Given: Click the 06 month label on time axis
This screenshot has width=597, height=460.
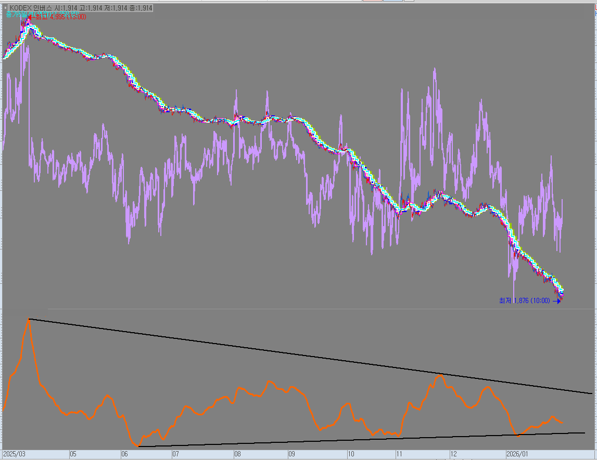Looking at the screenshot, I should [x=125, y=454].
